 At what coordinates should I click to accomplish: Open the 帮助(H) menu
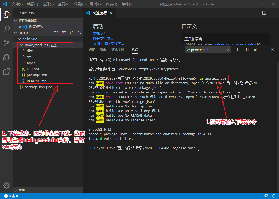127,4
